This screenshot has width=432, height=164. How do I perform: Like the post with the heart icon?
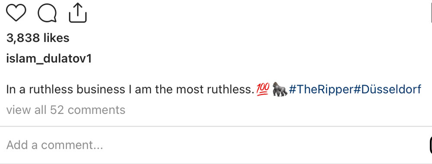(16, 13)
